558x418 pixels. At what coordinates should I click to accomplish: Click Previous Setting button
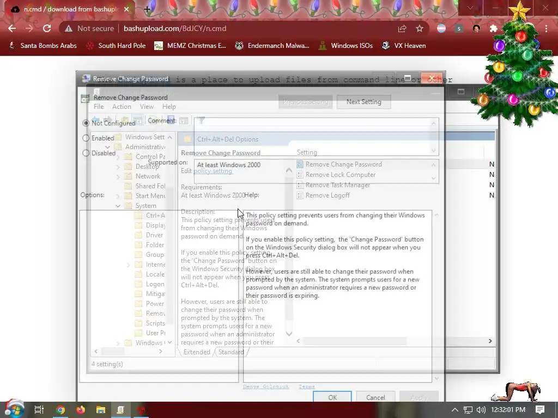[305, 102]
